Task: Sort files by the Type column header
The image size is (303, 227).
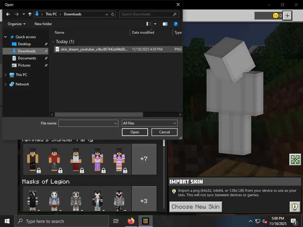Action: point(178,33)
